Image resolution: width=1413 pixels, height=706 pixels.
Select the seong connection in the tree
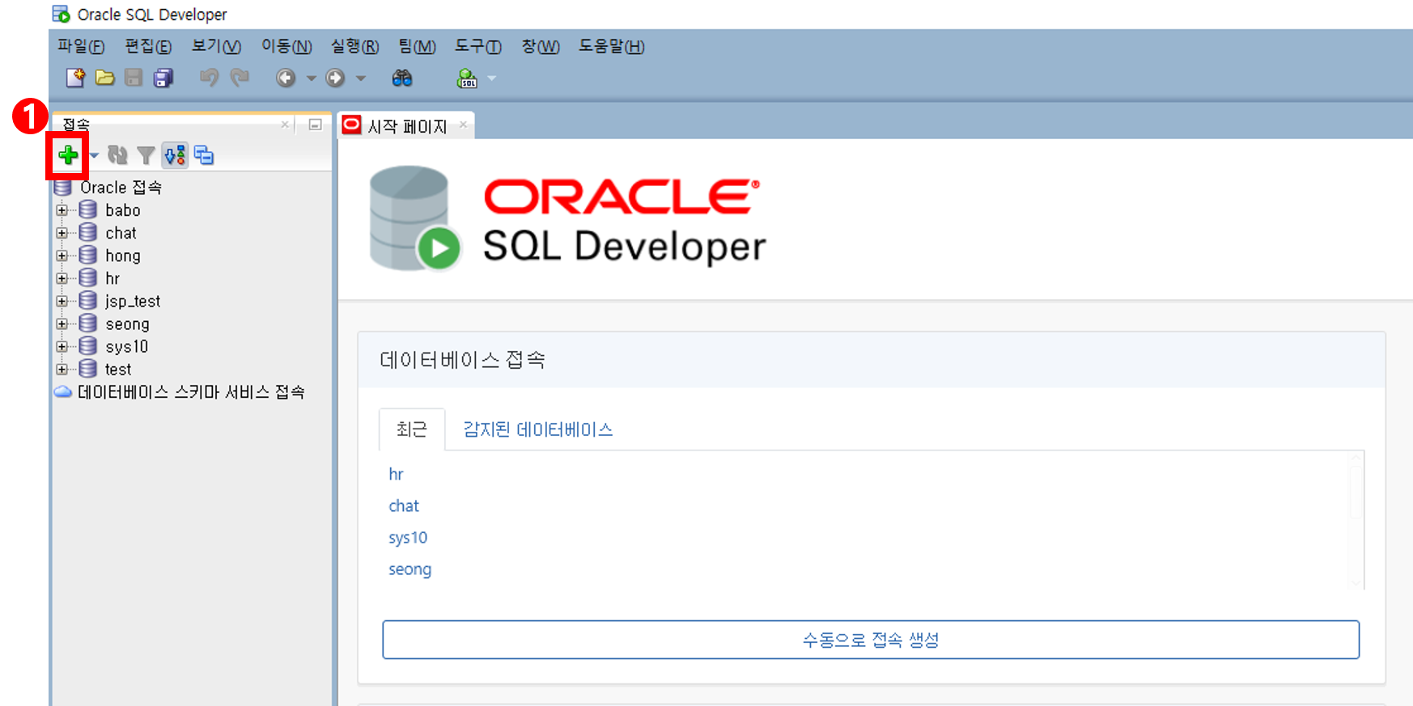tap(127, 323)
